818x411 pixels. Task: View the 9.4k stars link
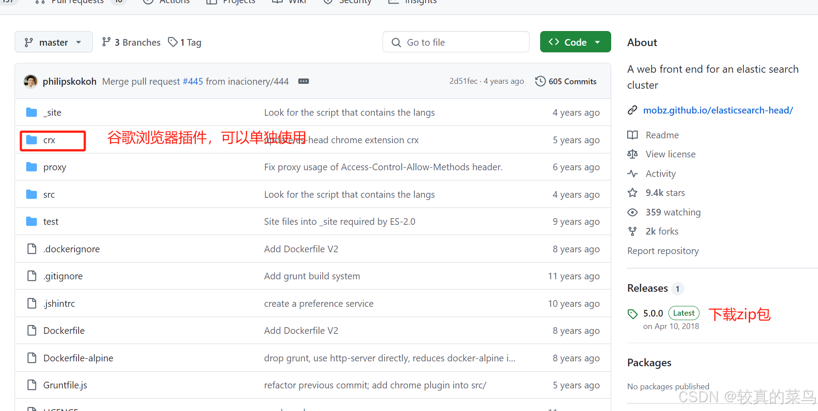[x=665, y=193]
